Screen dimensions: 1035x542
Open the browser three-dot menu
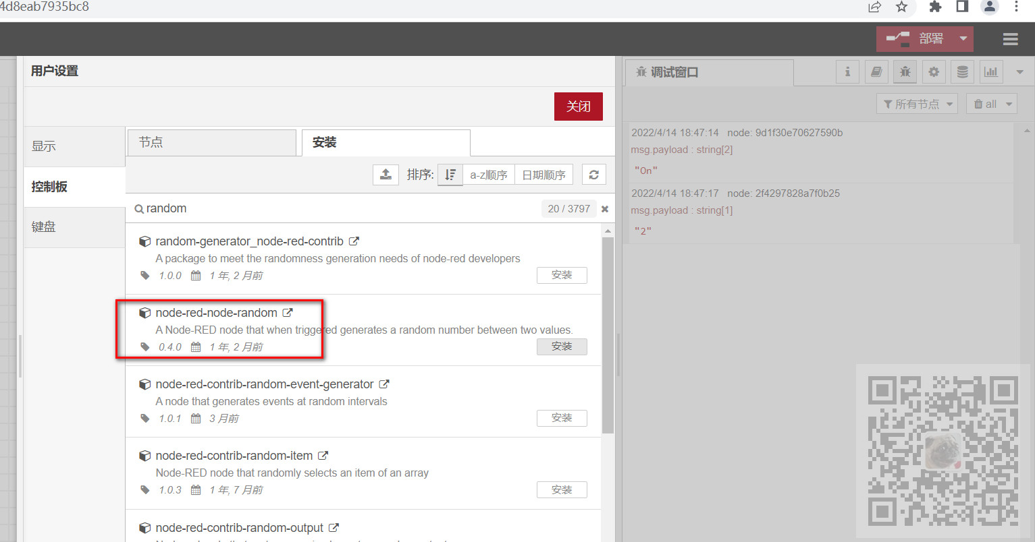pyautogui.click(x=1016, y=7)
